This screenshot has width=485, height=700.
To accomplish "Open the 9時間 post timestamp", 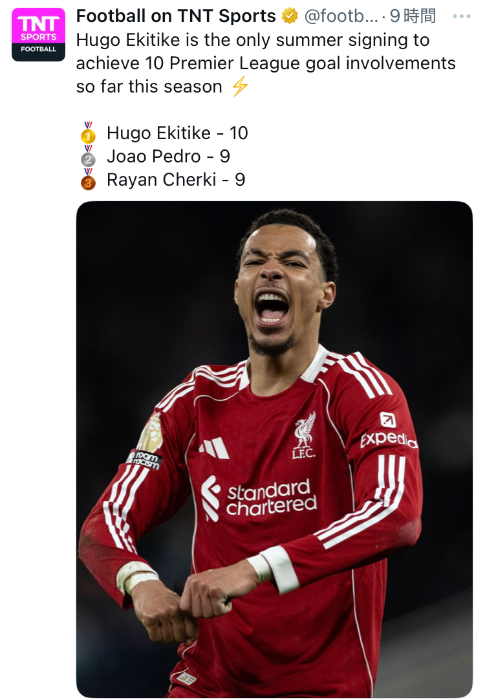I will (x=413, y=16).
